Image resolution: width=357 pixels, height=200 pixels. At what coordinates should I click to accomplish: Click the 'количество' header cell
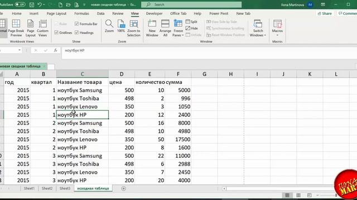(x=150, y=82)
